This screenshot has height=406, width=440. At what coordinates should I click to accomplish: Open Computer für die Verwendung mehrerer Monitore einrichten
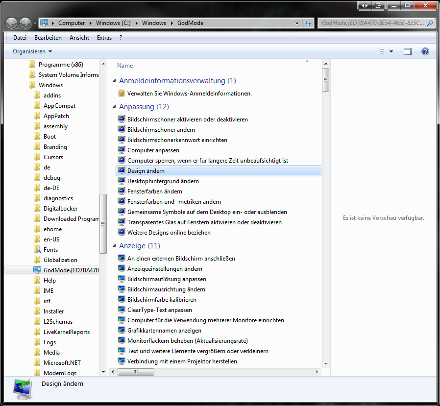[206, 320]
